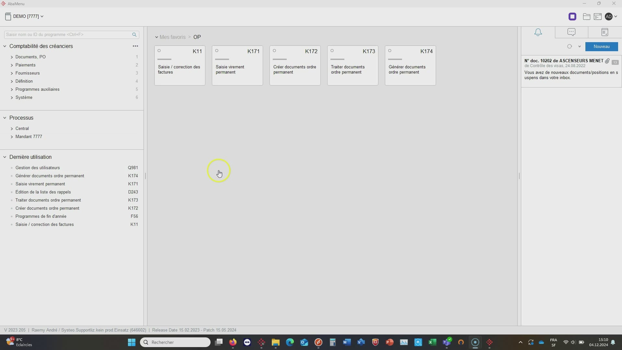
Task: Click the program name search field
Action: click(x=68, y=35)
